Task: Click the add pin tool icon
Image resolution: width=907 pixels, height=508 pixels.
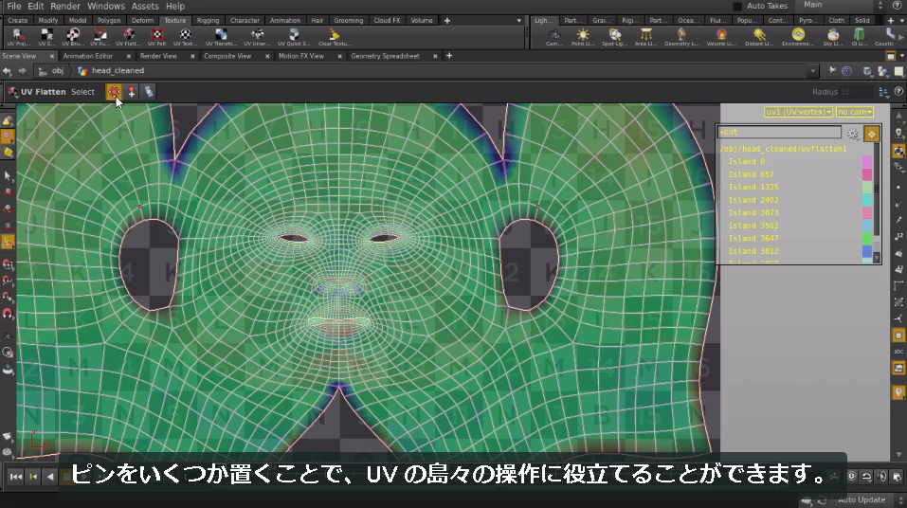Action: [132, 91]
